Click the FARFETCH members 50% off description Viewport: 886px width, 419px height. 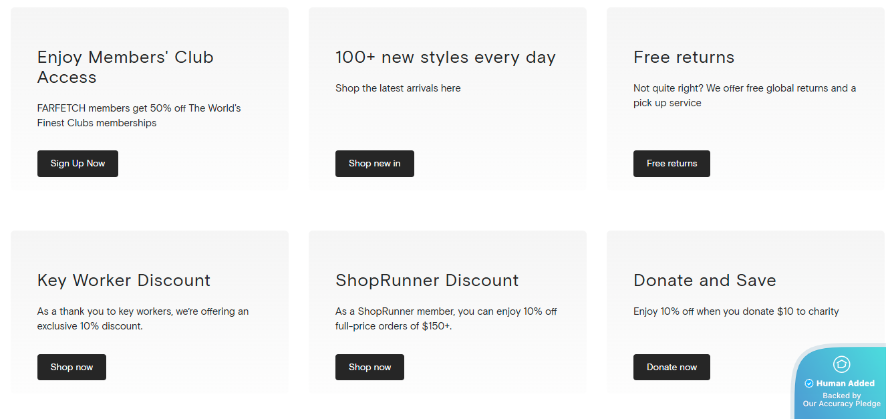[139, 116]
